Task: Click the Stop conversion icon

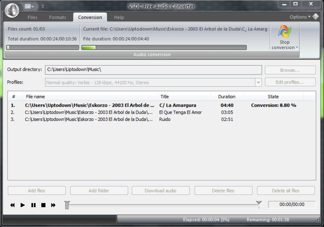Action: 285,31
